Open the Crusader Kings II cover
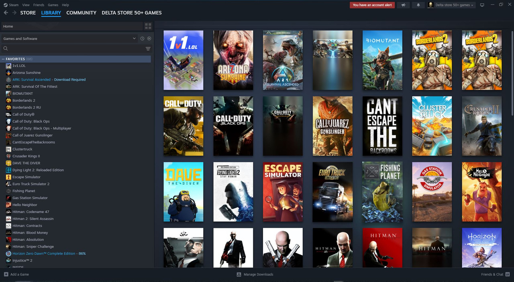Screen dimensions: 514x282 tap(482, 126)
